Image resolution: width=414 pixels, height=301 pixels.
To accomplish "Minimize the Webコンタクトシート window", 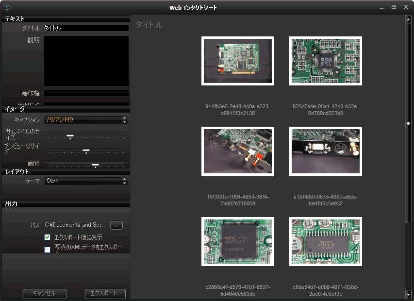I will point(381,8).
